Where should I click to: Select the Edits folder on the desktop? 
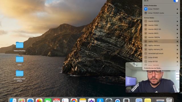[x=20, y=61]
